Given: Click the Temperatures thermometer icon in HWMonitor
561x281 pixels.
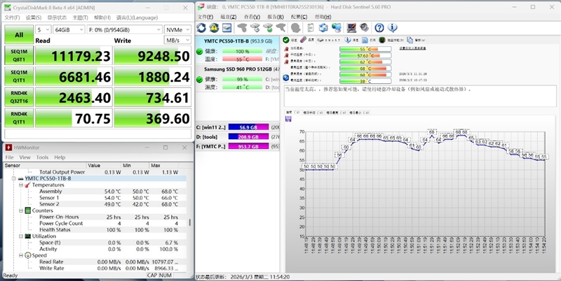Looking at the screenshot, I should pyautogui.click(x=27, y=185).
